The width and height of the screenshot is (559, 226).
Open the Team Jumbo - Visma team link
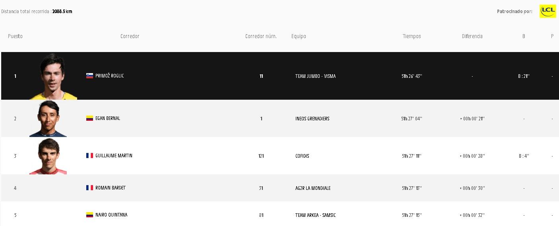[x=315, y=76]
